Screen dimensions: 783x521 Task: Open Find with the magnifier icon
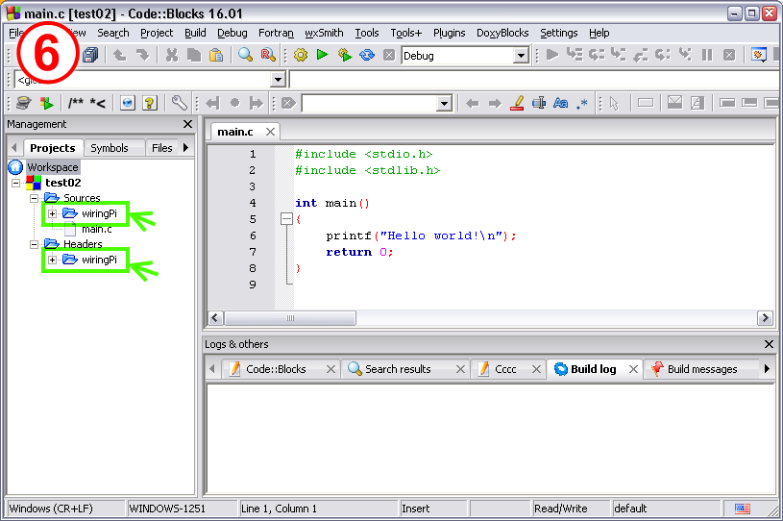(x=245, y=55)
